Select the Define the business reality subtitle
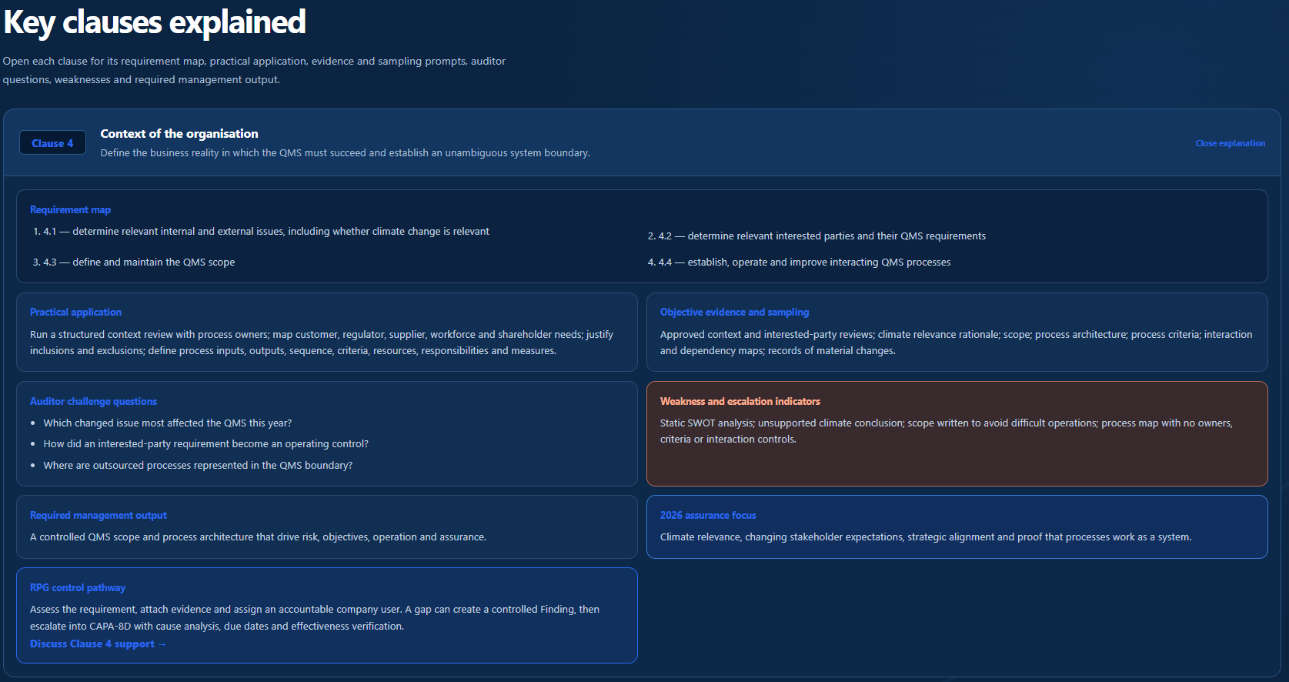This screenshot has height=682, width=1289. [345, 152]
